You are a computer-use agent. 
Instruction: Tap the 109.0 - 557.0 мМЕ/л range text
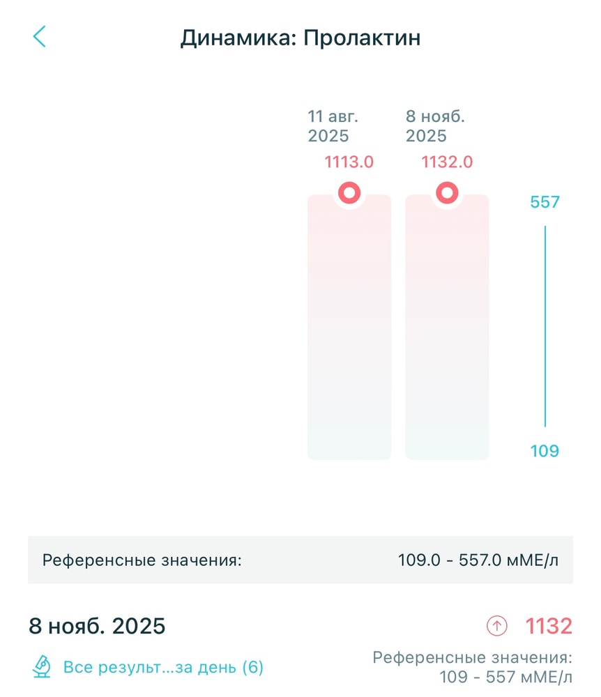coord(478,560)
